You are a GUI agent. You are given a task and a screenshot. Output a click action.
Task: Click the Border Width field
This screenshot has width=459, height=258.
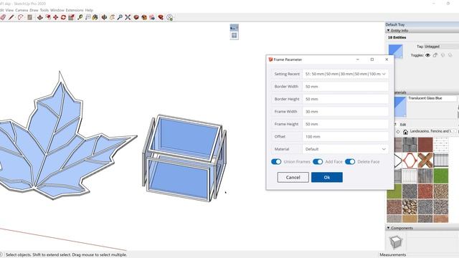[346, 87]
